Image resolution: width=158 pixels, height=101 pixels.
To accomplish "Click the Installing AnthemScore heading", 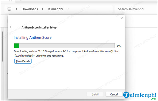I will [32, 37].
